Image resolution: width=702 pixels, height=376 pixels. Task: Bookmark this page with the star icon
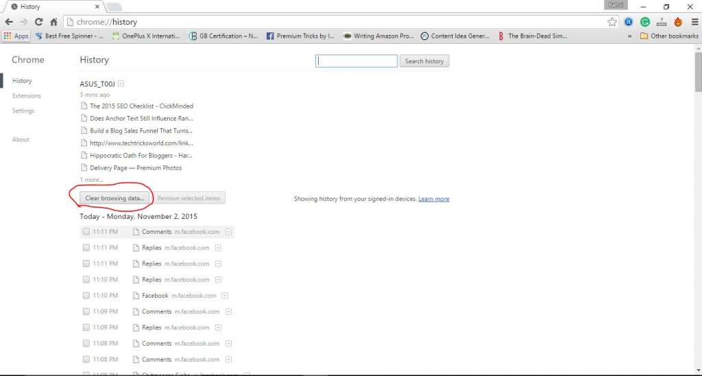pyautogui.click(x=612, y=22)
